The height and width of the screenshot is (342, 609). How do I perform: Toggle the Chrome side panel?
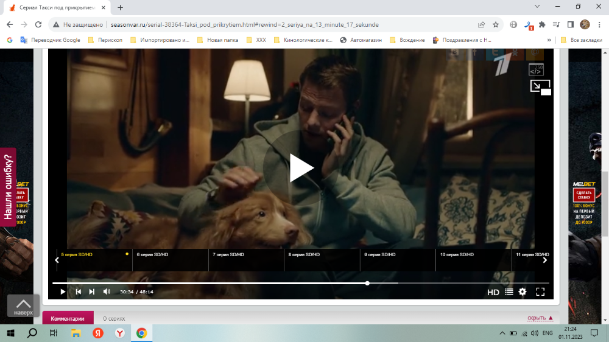(570, 24)
